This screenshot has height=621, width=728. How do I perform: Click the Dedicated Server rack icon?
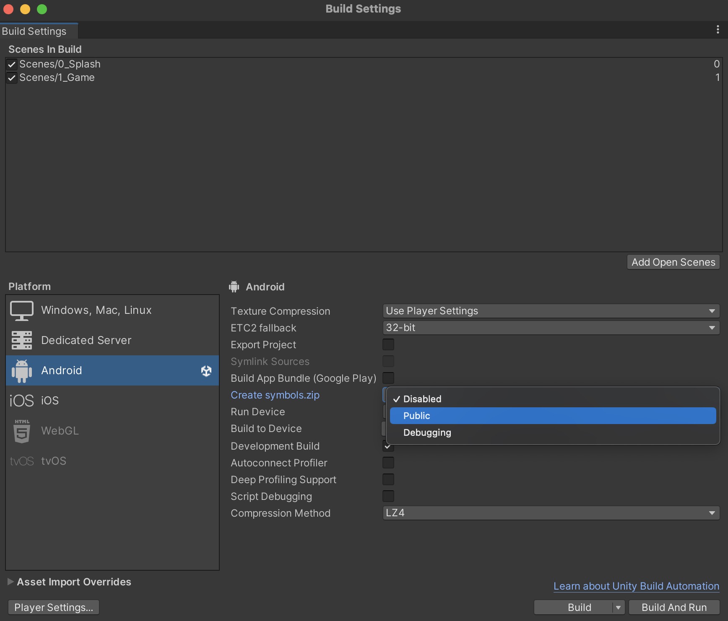tap(22, 340)
